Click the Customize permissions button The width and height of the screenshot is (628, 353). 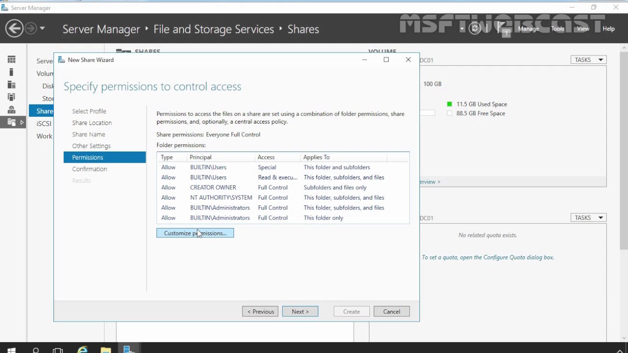coord(195,233)
